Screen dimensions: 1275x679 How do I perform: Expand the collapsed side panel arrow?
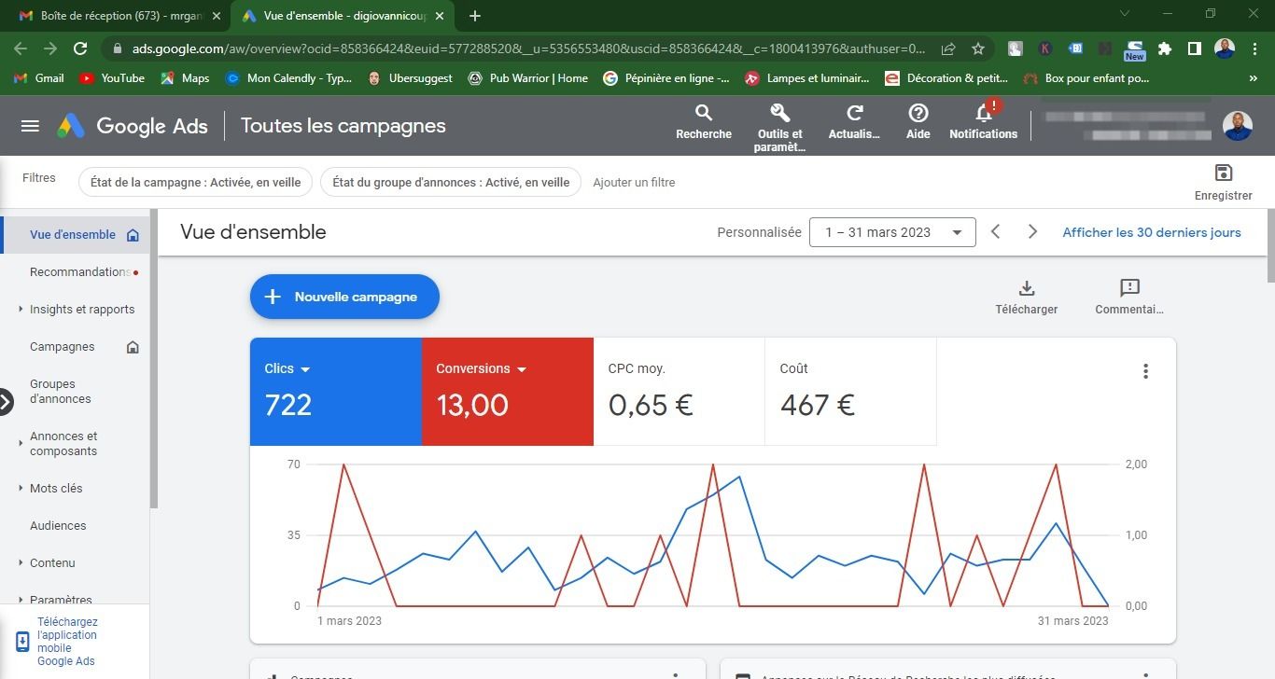6,402
